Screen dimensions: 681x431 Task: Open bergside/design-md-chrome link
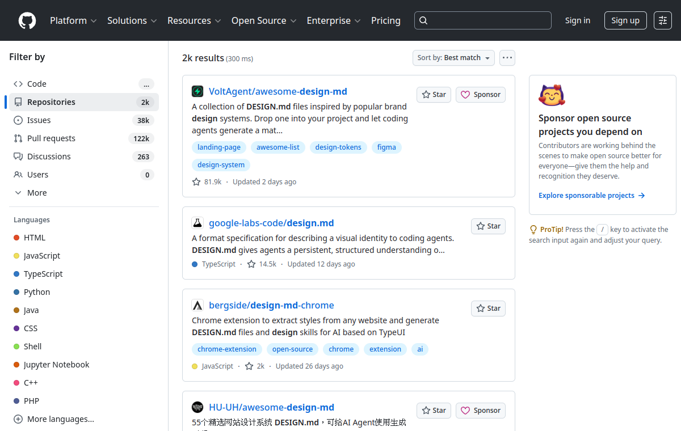(x=271, y=305)
